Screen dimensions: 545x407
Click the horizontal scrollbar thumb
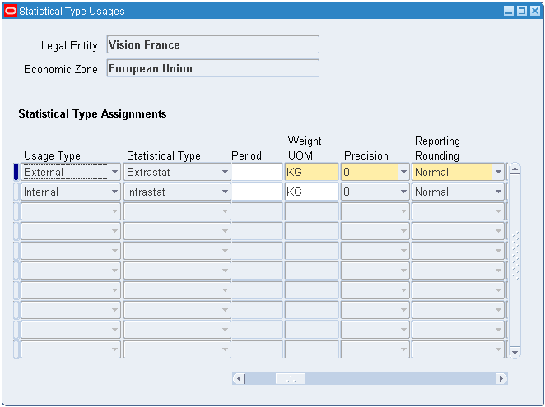pos(291,378)
